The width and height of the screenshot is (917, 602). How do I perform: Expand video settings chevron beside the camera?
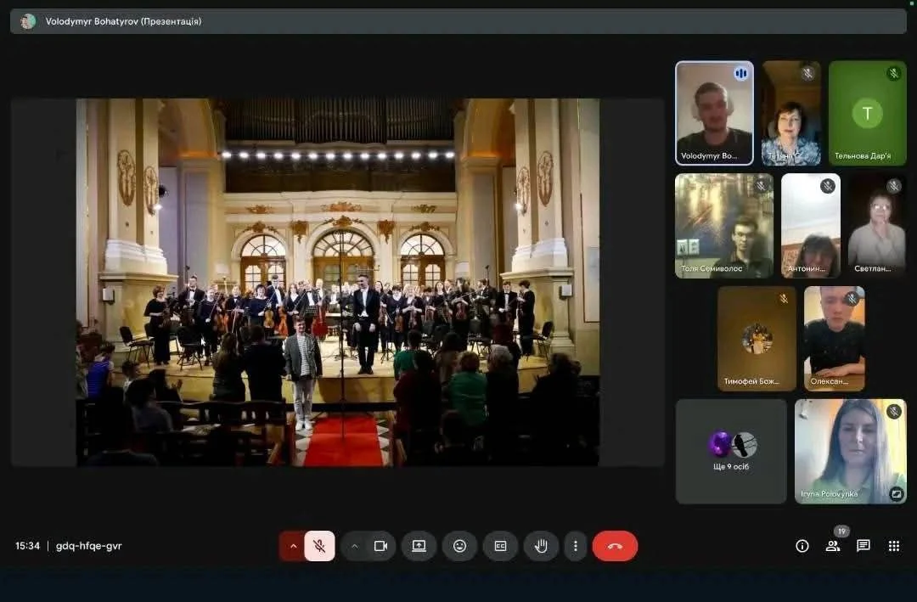(355, 546)
